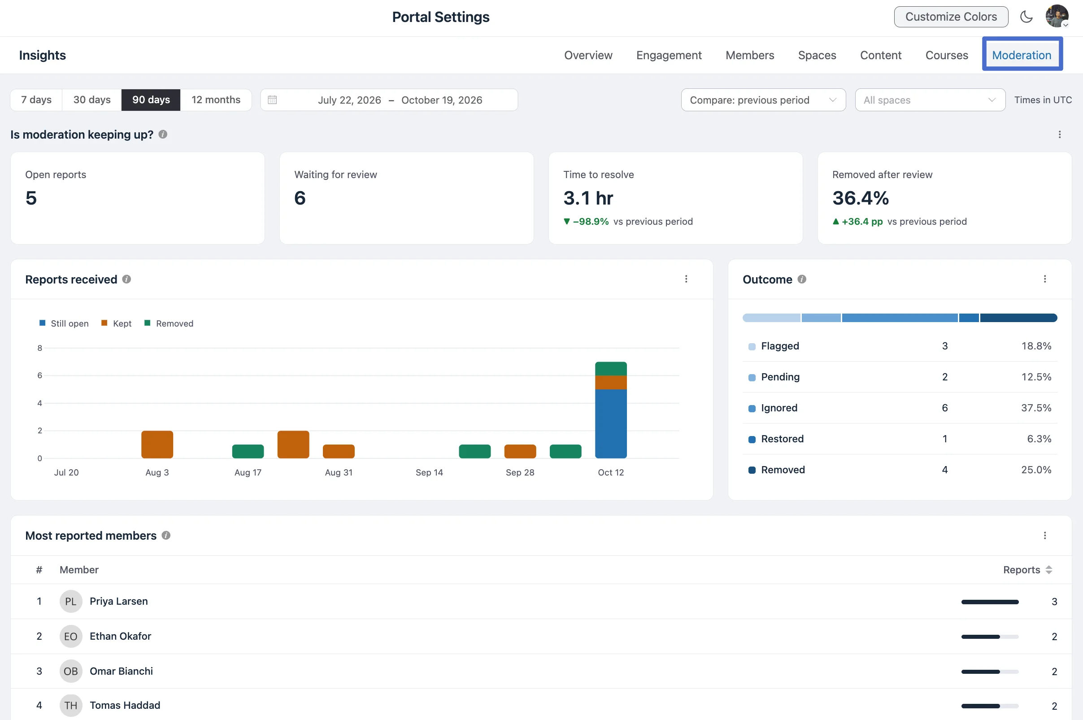Select the Moderation tab
The width and height of the screenshot is (1083, 720).
1022,55
